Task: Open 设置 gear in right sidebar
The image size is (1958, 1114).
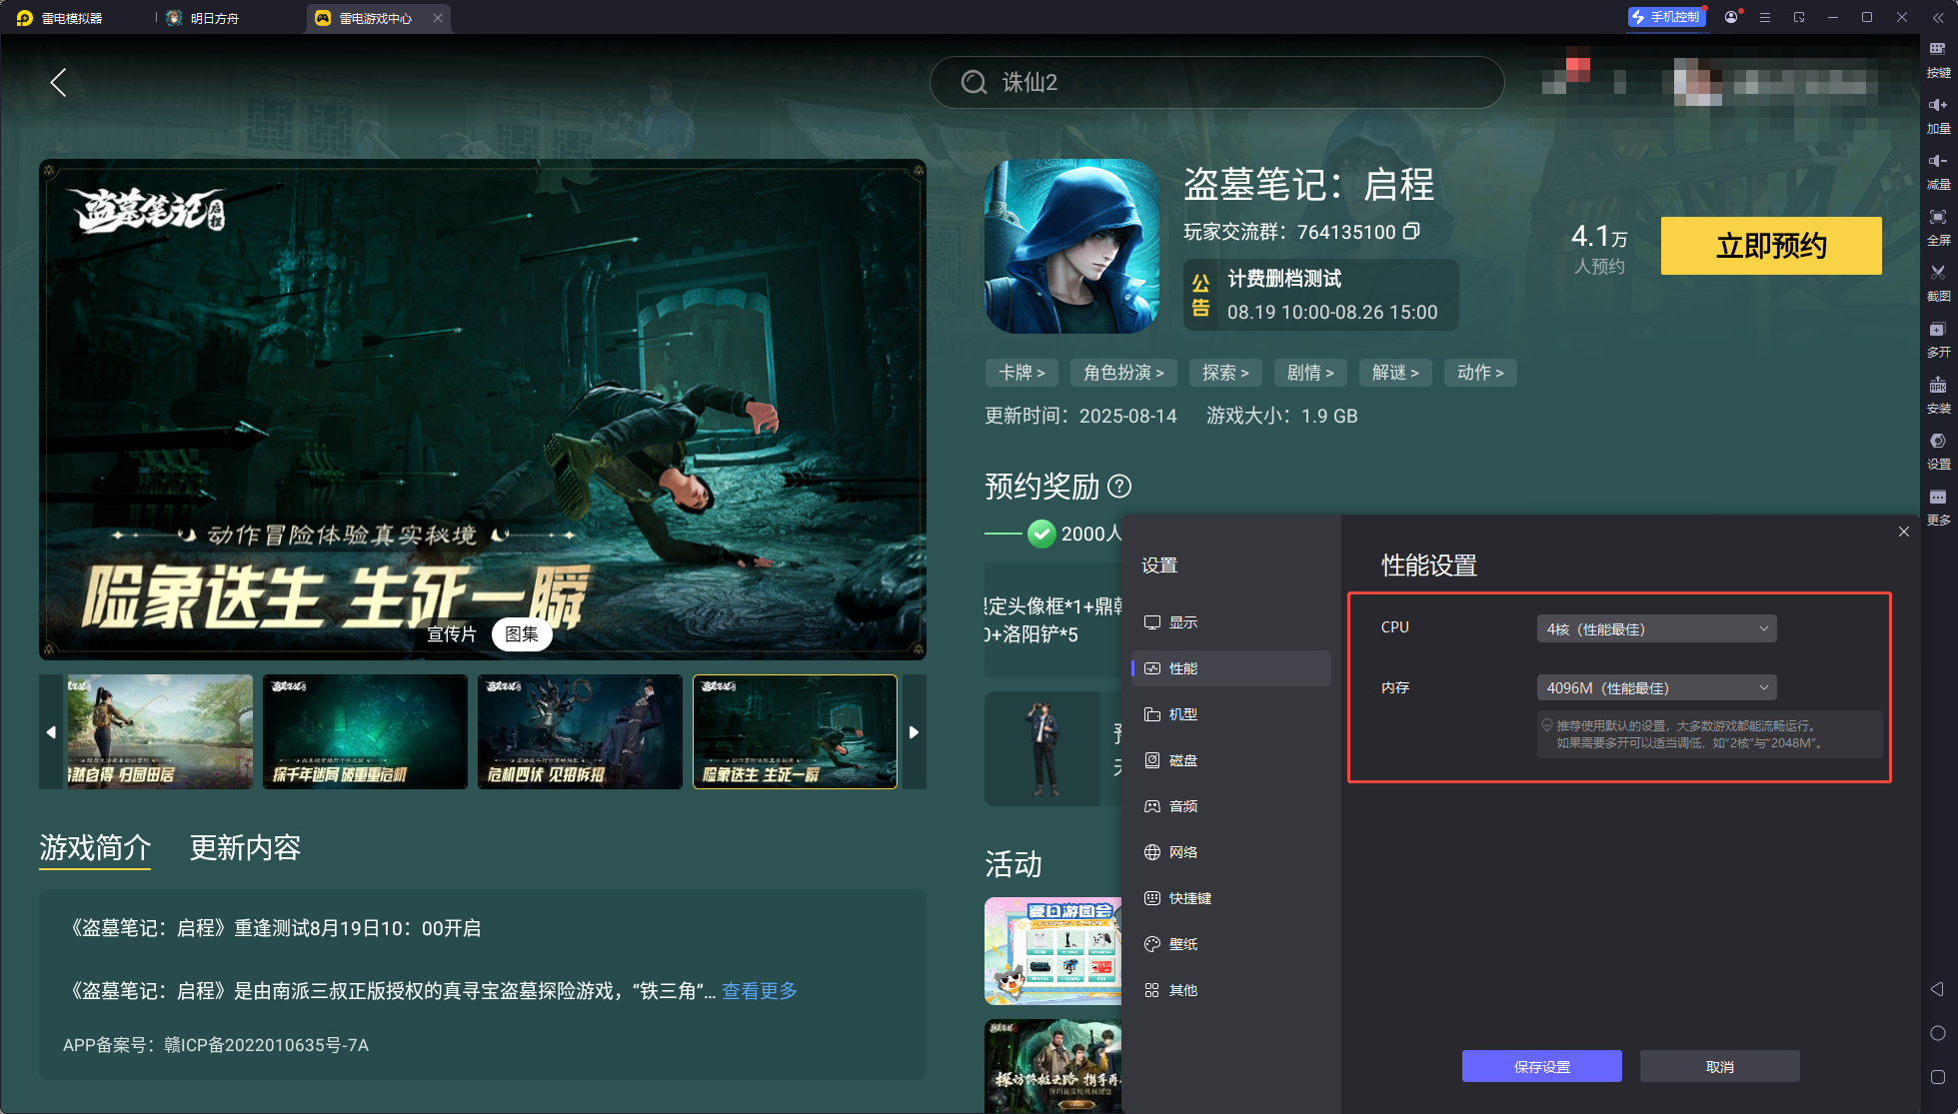Action: click(1938, 452)
